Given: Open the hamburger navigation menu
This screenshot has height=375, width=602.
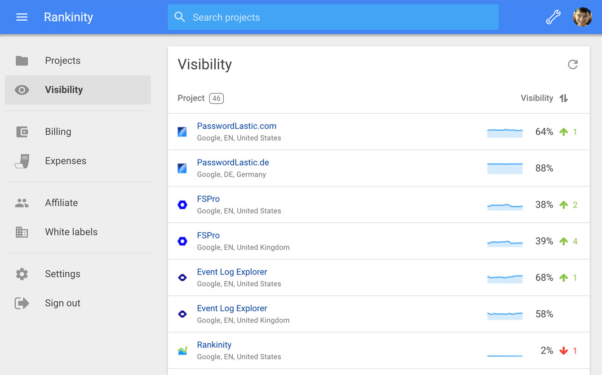Looking at the screenshot, I should pos(22,17).
